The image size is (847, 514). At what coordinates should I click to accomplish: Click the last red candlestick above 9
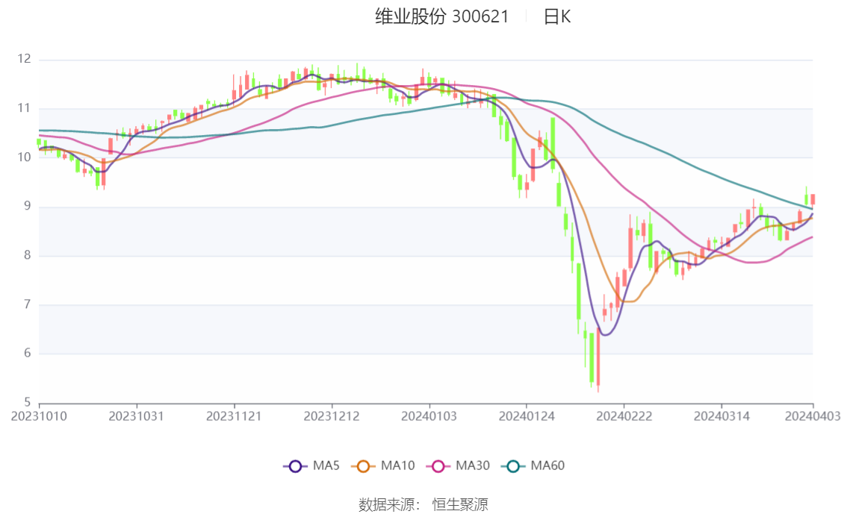[x=813, y=199]
